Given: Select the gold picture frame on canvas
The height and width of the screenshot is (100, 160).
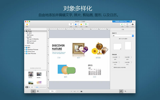Looking at the screenshot, I should coord(78,48).
